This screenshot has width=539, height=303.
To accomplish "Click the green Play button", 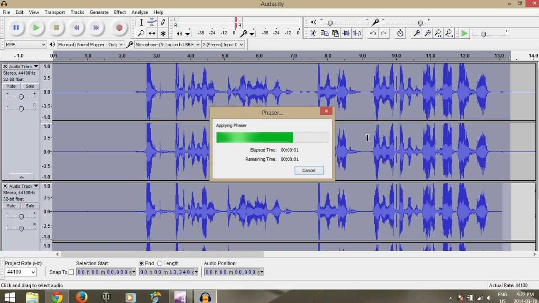I will [x=36, y=28].
